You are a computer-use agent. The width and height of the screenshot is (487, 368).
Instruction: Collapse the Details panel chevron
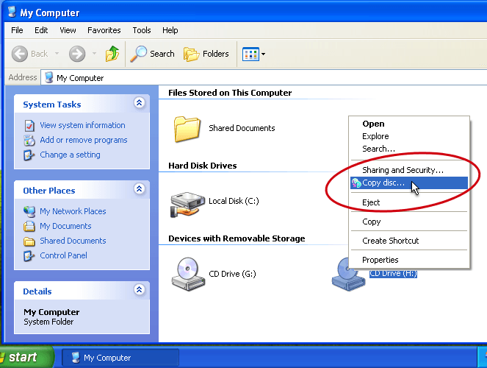(139, 291)
